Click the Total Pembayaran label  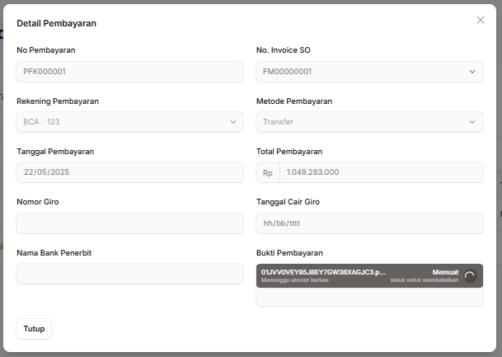pyautogui.click(x=289, y=152)
